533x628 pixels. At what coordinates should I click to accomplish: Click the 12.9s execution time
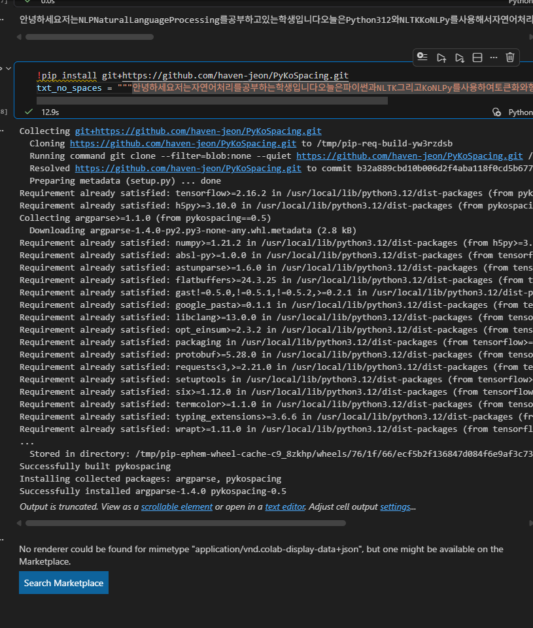pyautogui.click(x=50, y=112)
